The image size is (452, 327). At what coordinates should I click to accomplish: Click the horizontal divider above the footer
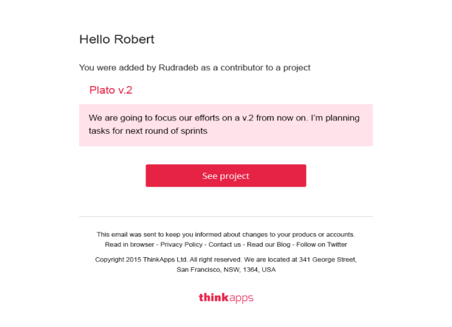225,216
